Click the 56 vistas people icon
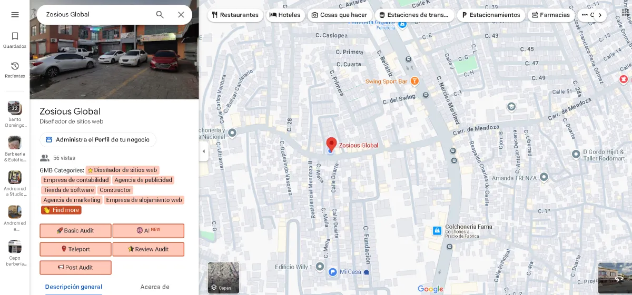The width and height of the screenshot is (632, 295). click(x=45, y=158)
